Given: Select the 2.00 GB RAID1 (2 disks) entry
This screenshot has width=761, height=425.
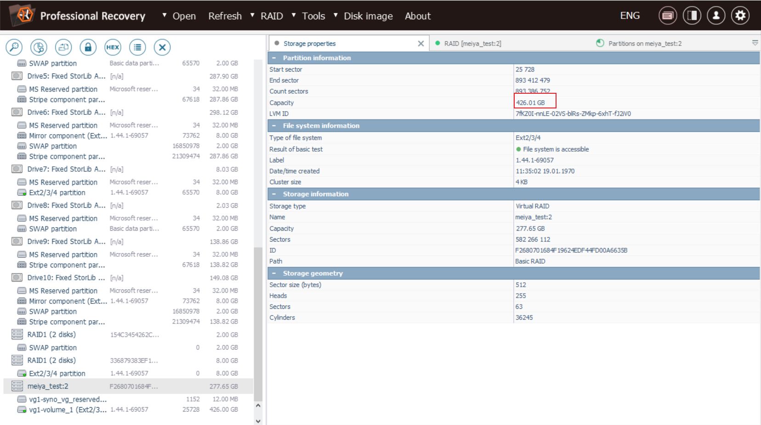Looking at the screenshot, I should point(51,334).
